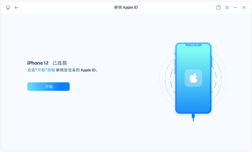Select the iPhone 12 device name
The height and width of the screenshot is (152, 252).
click(38, 63)
